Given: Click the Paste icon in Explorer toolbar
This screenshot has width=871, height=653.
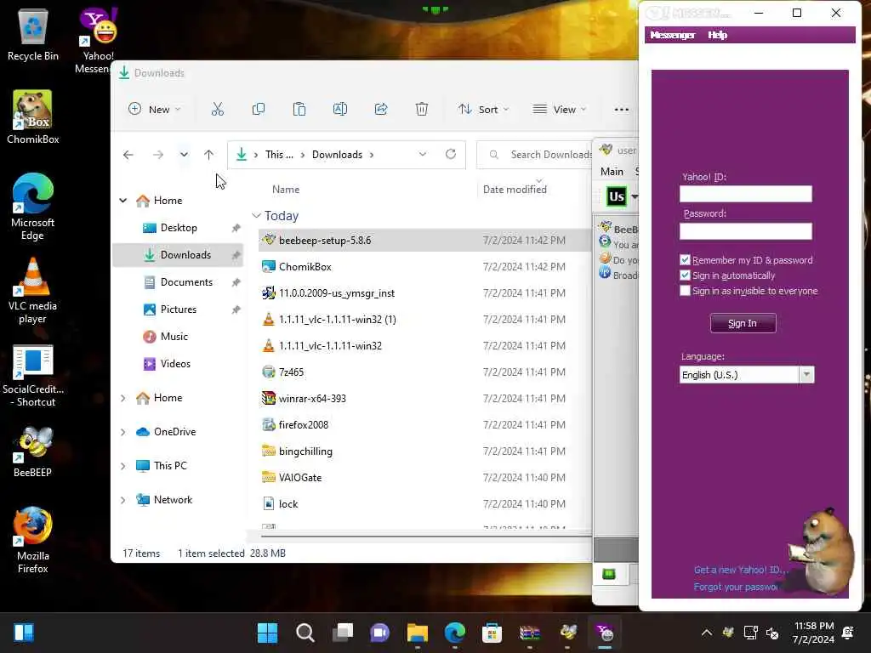Looking at the screenshot, I should click(299, 110).
